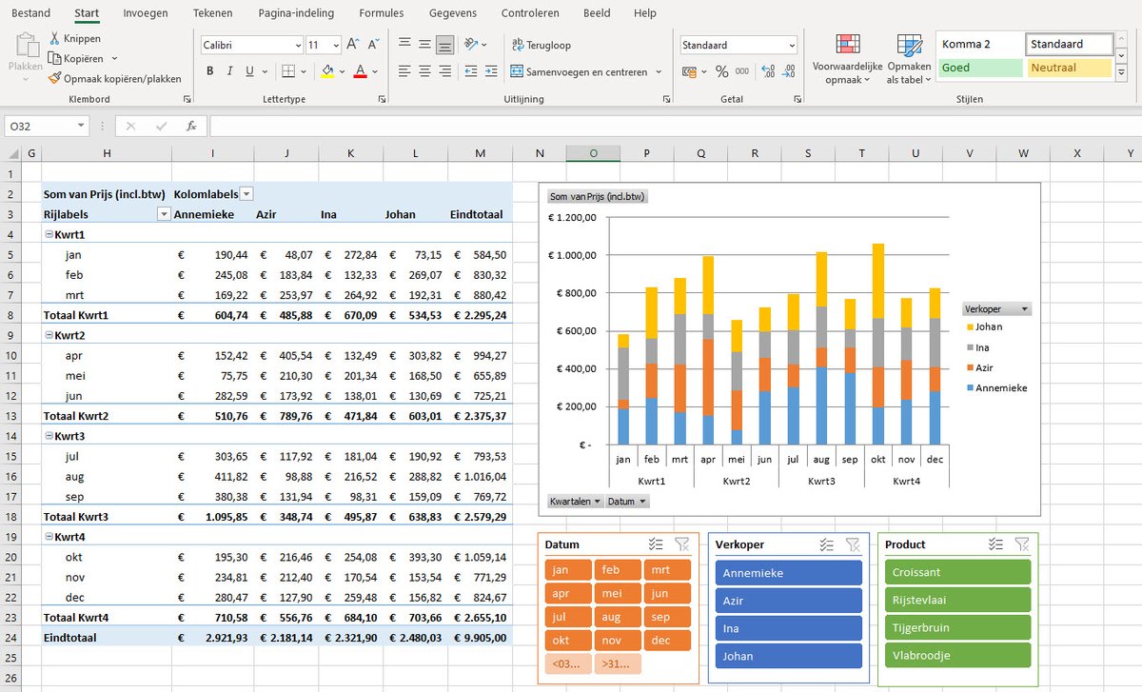Toggle bold formatting

coord(209,71)
